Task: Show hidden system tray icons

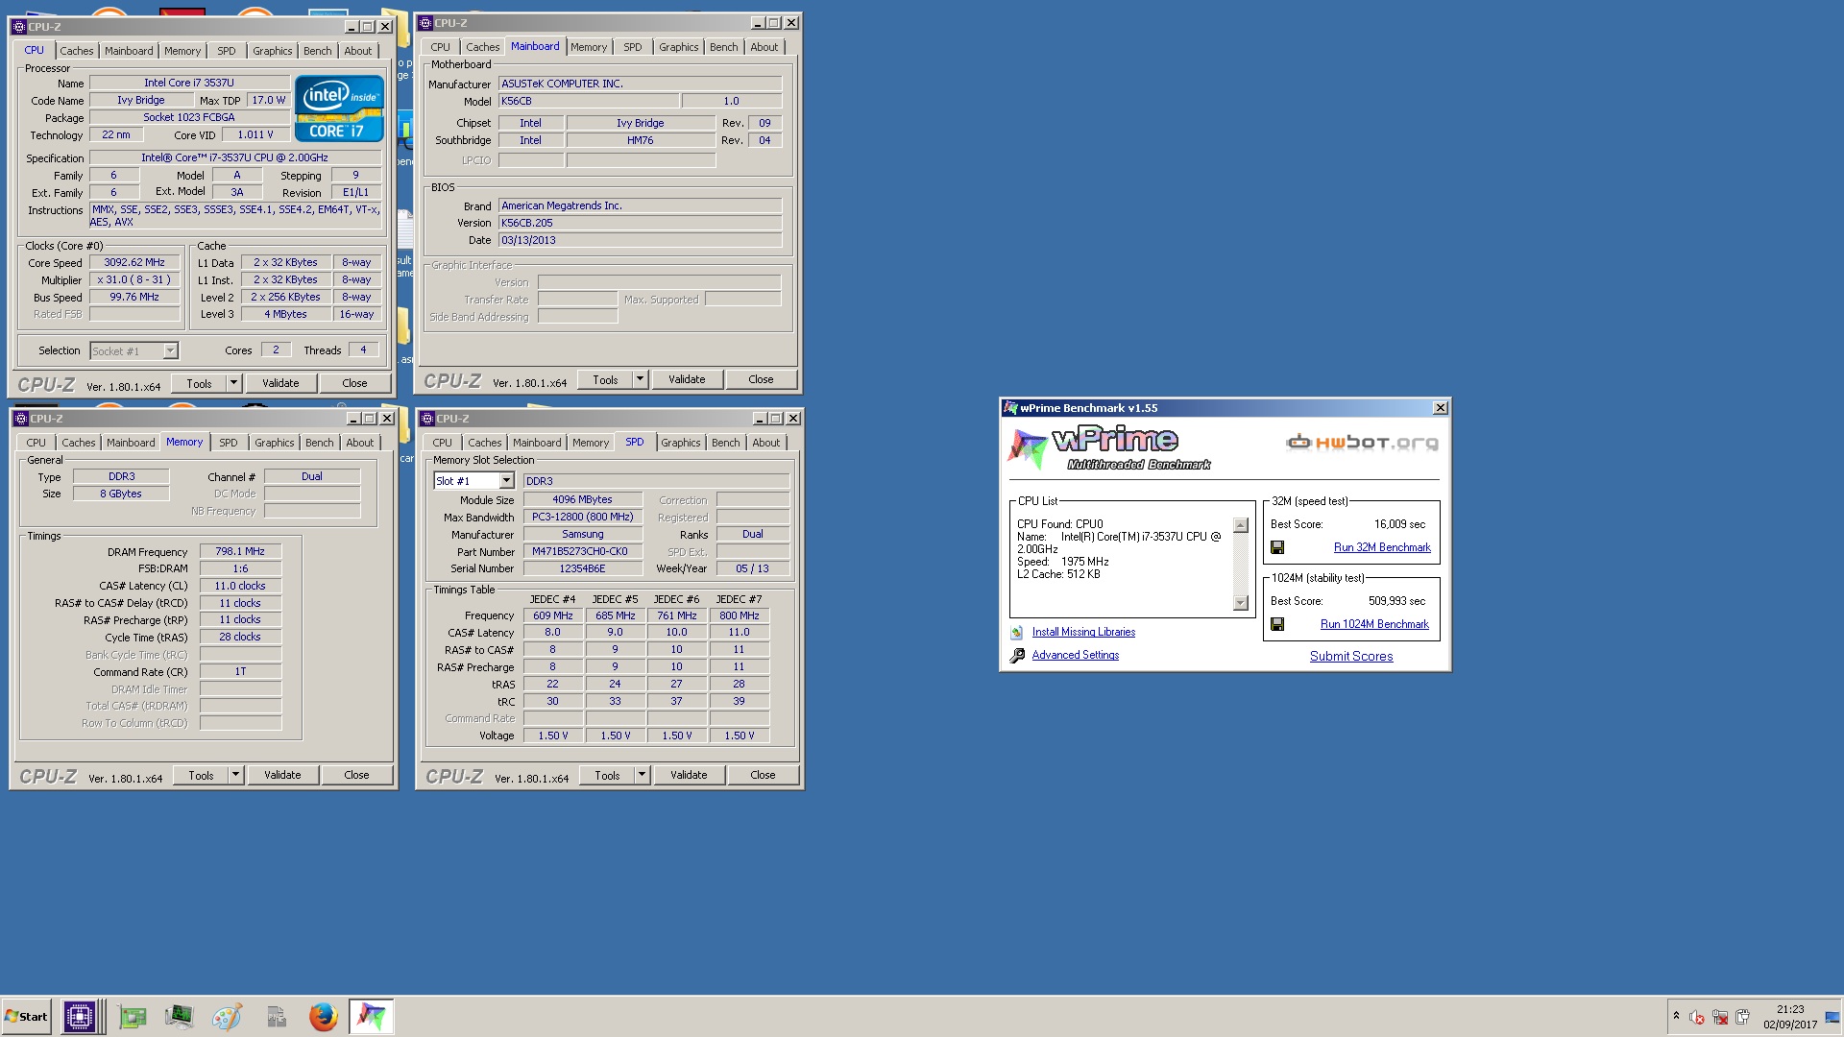Action: [1676, 1016]
